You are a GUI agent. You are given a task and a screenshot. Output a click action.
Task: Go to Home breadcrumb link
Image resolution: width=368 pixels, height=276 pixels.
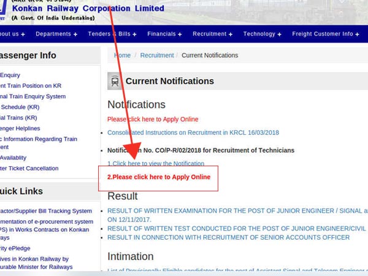pyautogui.click(x=122, y=55)
